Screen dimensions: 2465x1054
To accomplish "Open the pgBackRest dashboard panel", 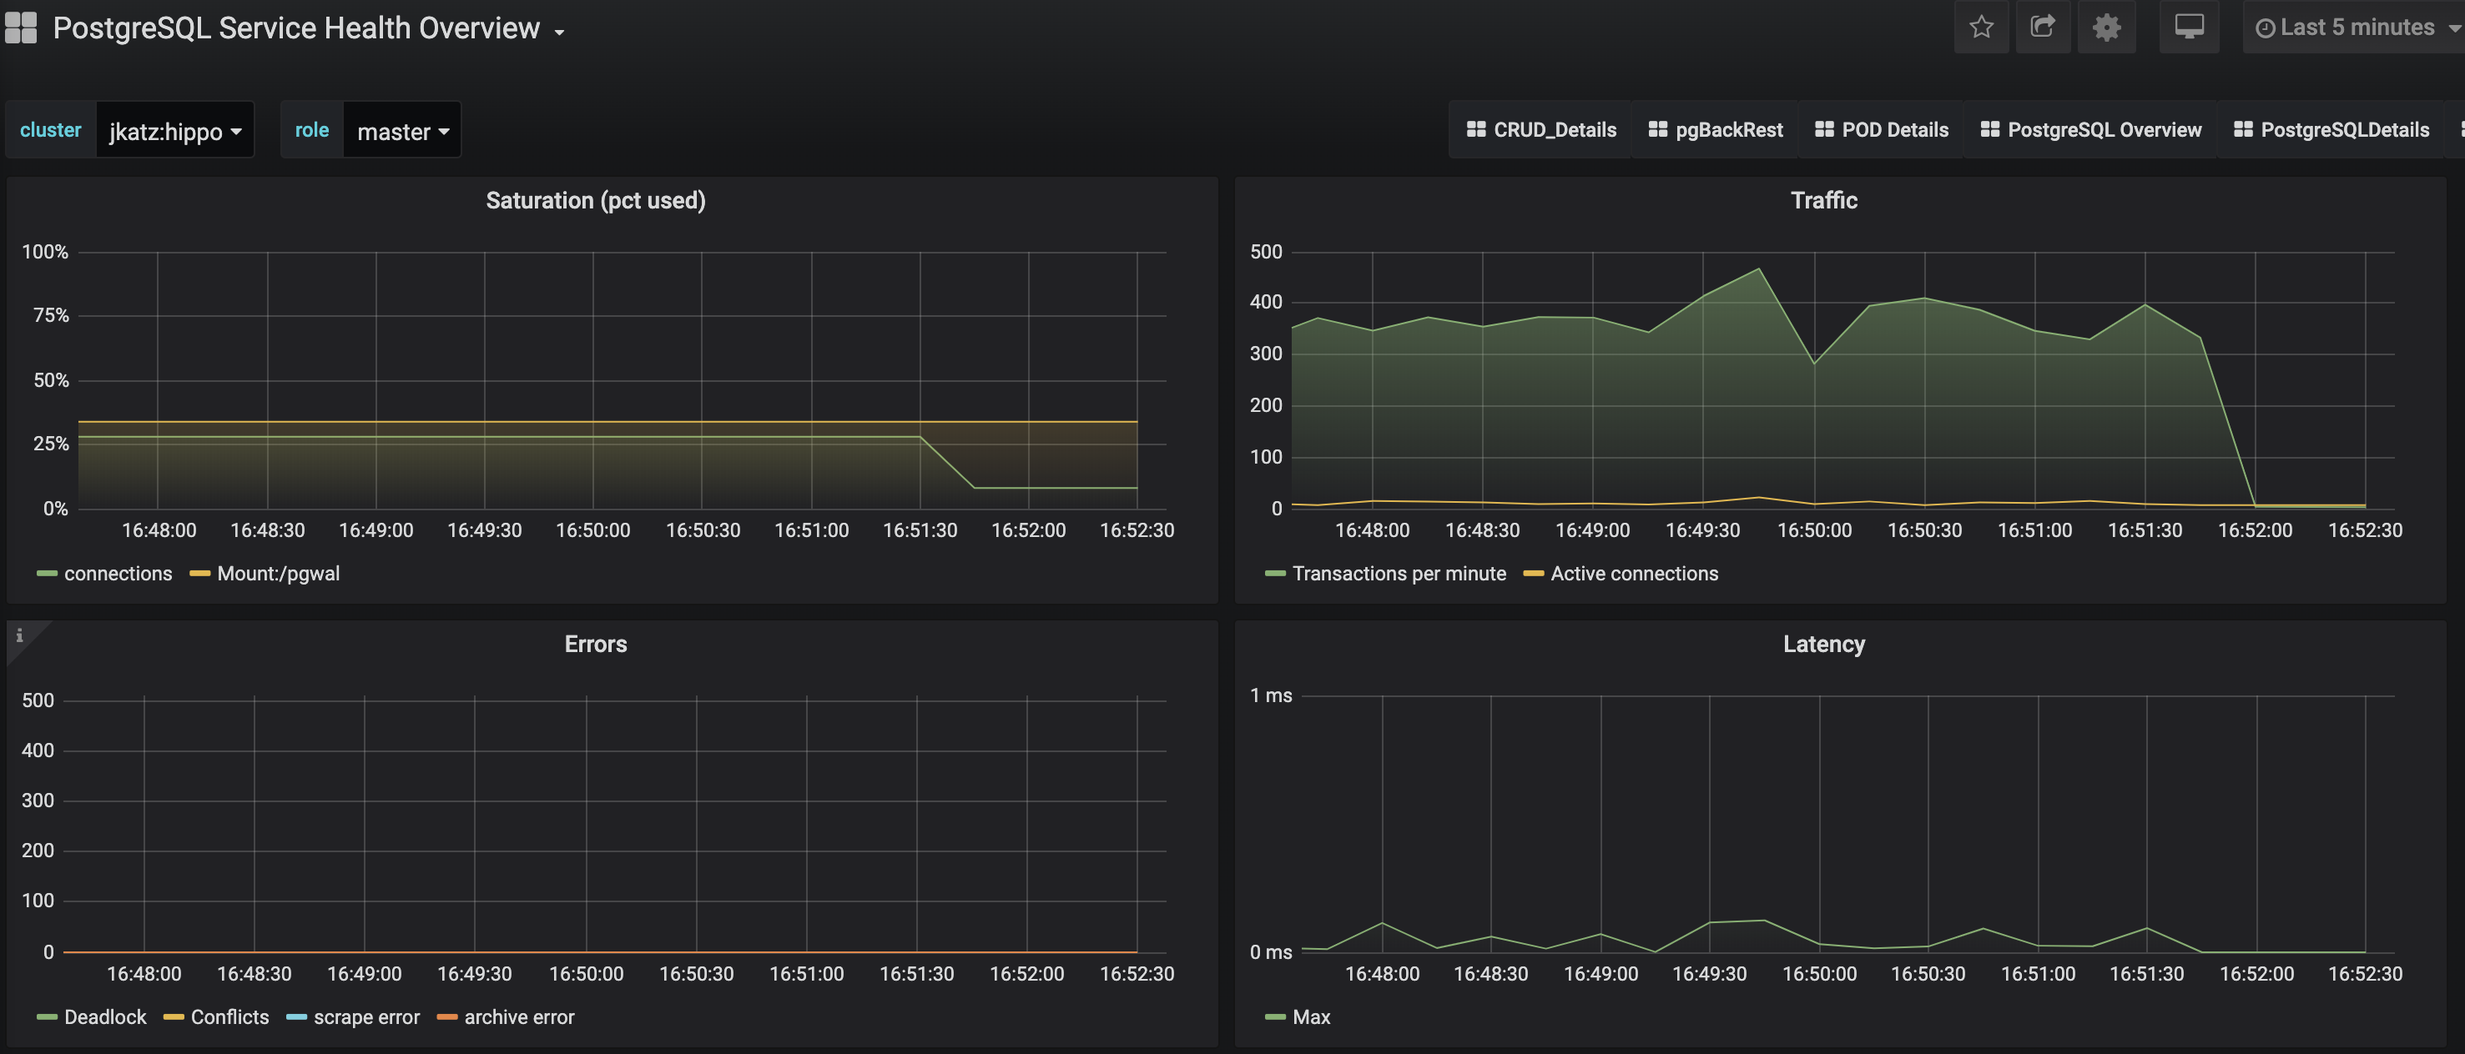I will (1727, 128).
